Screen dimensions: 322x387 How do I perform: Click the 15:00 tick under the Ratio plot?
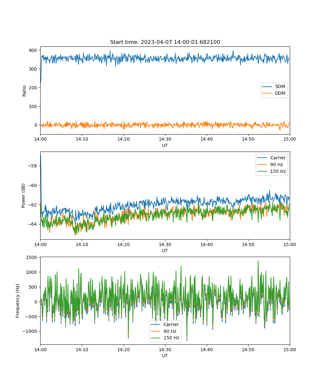[x=289, y=139]
